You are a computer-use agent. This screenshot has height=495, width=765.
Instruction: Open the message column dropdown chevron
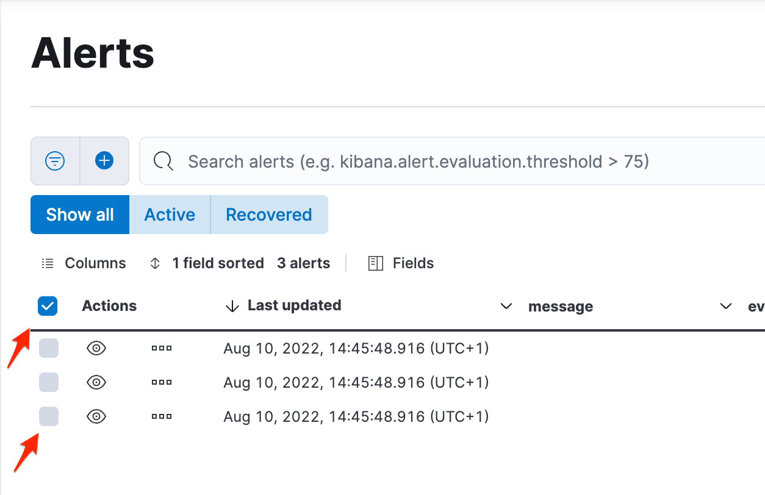[506, 306]
